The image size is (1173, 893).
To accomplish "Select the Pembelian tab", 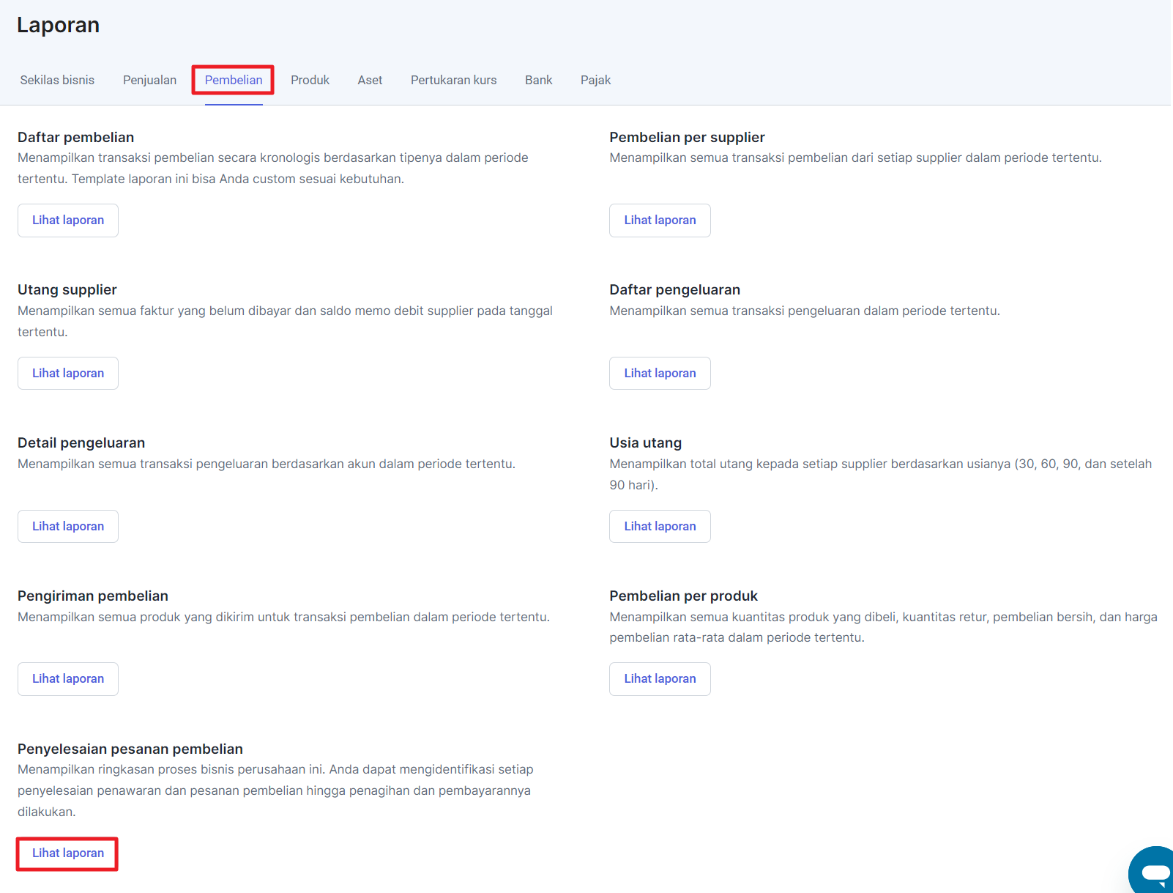I will coord(234,80).
